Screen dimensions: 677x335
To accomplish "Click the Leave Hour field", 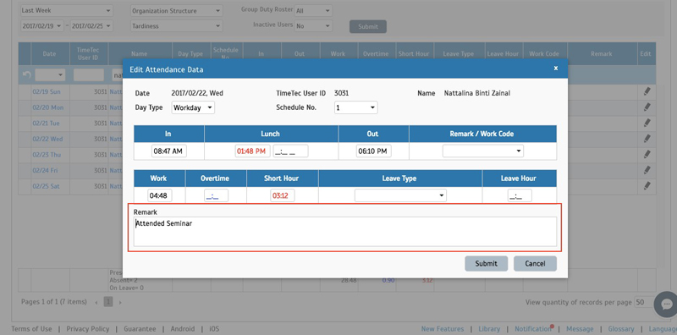I will [520, 195].
